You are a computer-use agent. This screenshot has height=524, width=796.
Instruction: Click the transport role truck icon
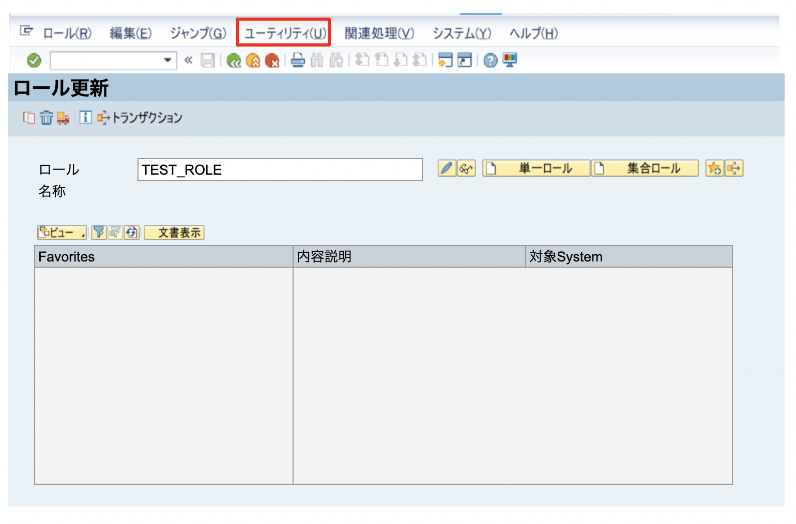pyautogui.click(x=63, y=117)
